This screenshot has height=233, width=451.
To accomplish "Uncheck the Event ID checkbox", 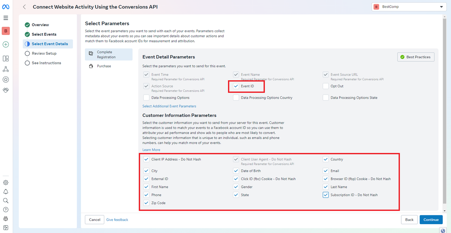I will pyautogui.click(x=236, y=86).
